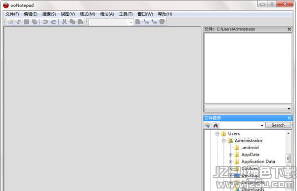This screenshot has width=297, height=191.
Task: Click the directory tree scrollbar thumb
Action: (x=288, y=159)
